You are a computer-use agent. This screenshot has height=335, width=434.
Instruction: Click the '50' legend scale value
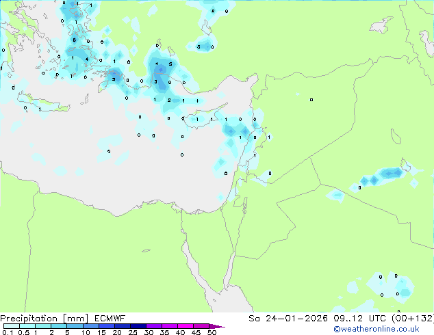(x=212, y=332)
